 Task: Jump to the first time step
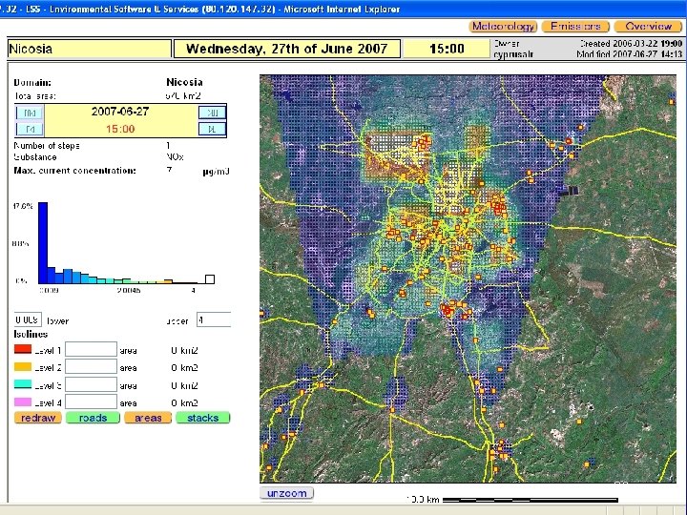coord(30,112)
